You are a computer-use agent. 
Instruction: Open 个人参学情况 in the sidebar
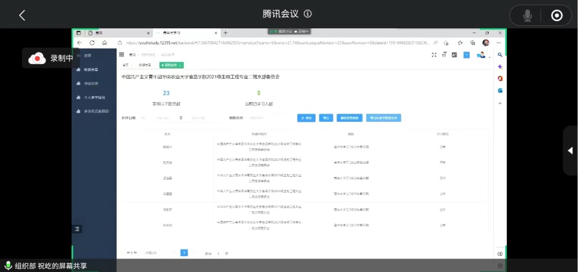click(94, 98)
